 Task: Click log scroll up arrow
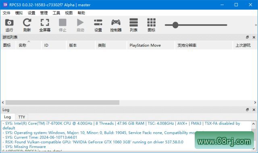(254, 124)
